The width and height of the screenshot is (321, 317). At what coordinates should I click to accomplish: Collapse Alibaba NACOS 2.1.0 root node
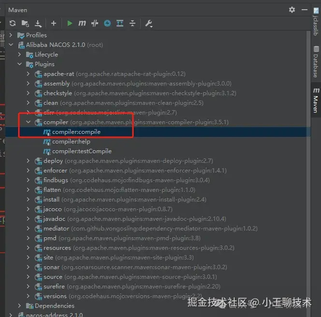coord(11,44)
